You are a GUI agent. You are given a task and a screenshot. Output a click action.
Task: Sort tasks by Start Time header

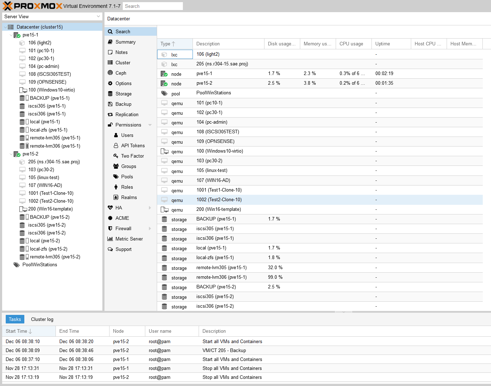click(x=29, y=331)
